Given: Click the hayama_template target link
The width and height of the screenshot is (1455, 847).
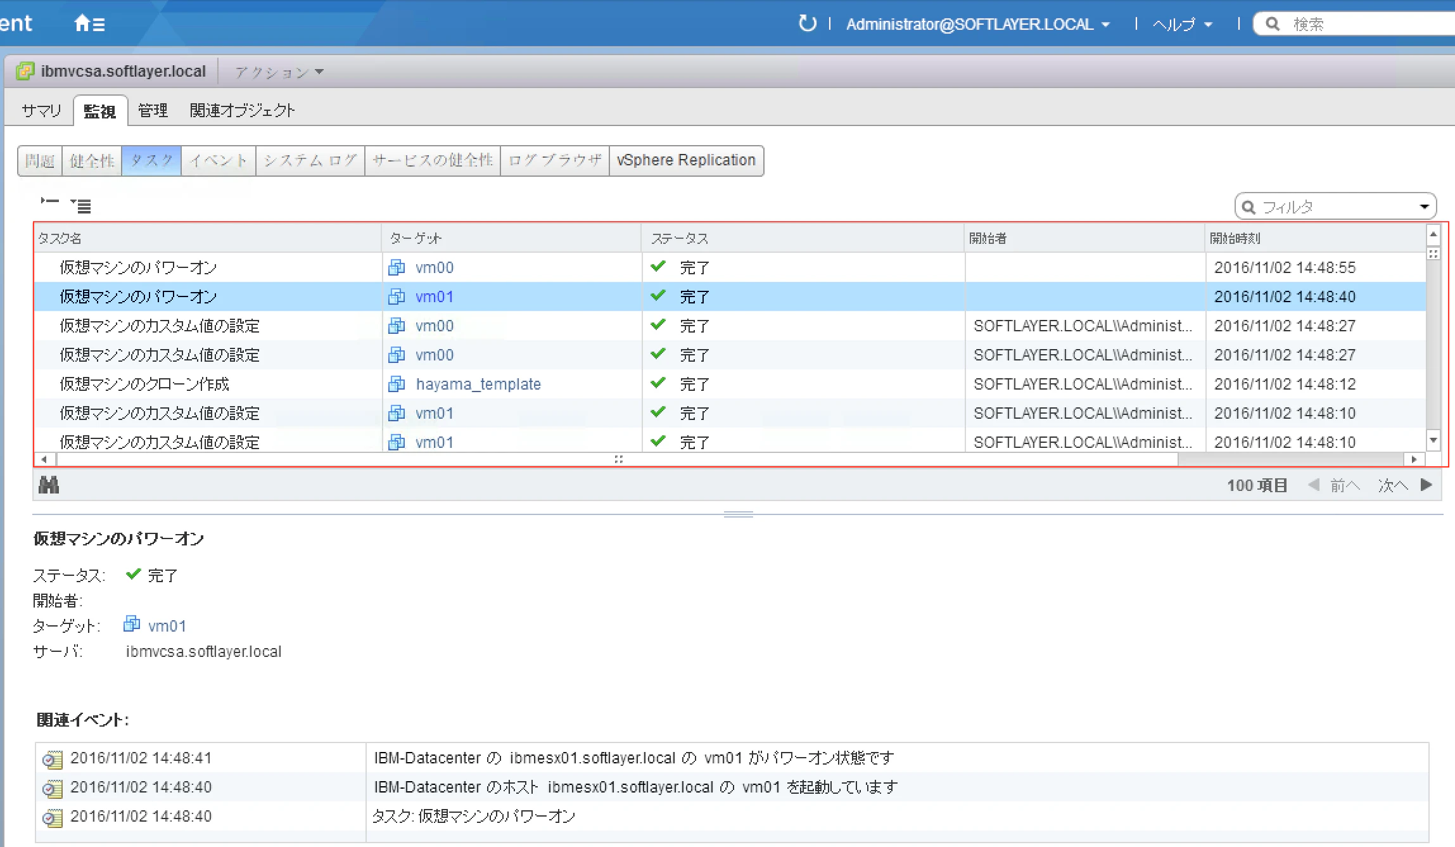Looking at the screenshot, I should (x=478, y=384).
